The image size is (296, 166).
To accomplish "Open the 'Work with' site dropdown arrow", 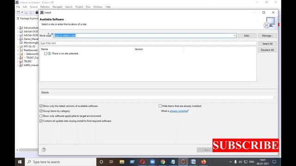I will [x=234, y=36].
